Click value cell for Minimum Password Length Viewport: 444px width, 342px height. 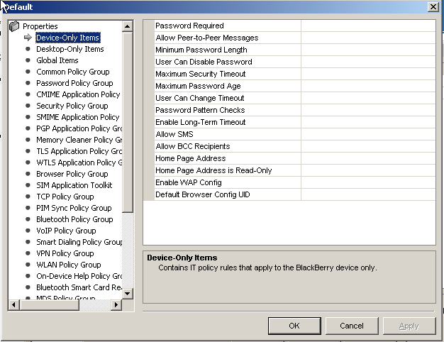[368, 50]
